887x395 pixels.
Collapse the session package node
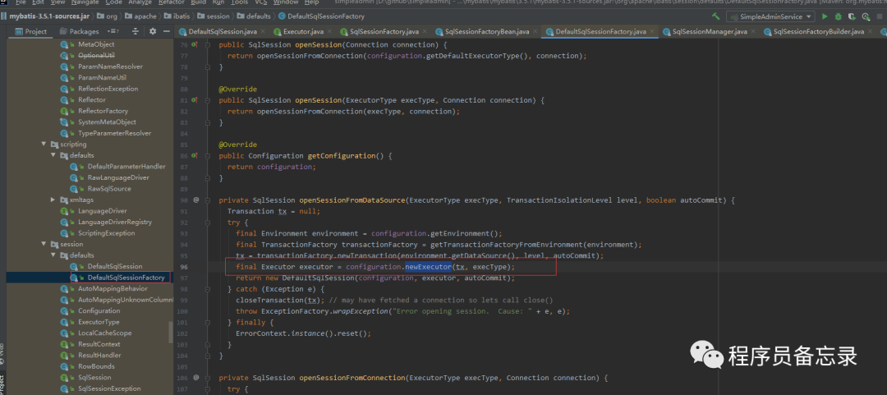click(x=44, y=244)
